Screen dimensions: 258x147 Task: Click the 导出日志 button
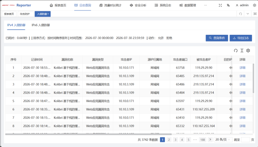(x=241, y=38)
